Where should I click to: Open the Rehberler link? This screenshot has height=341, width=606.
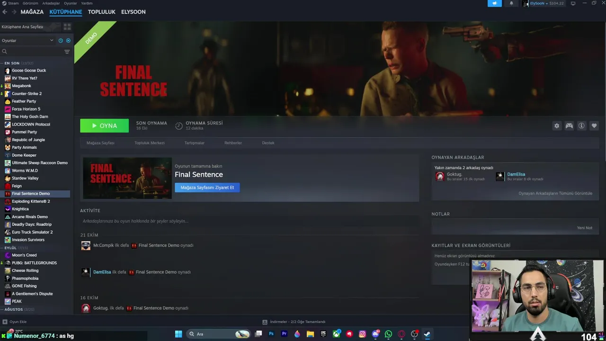(233, 143)
